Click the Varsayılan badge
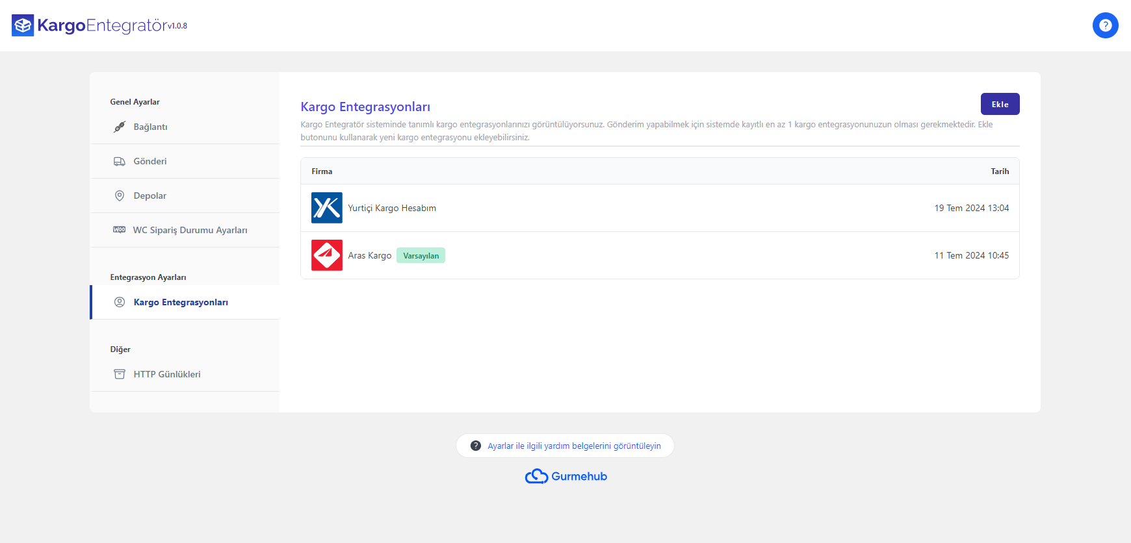This screenshot has width=1131, height=543. (x=421, y=255)
